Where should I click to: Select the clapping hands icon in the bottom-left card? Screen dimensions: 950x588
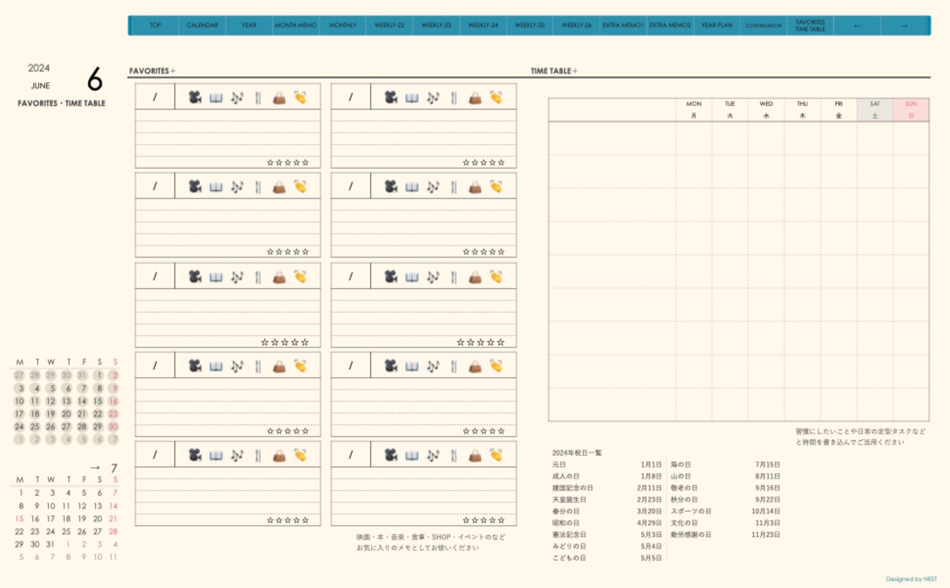pyautogui.click(x=300, y=455)
